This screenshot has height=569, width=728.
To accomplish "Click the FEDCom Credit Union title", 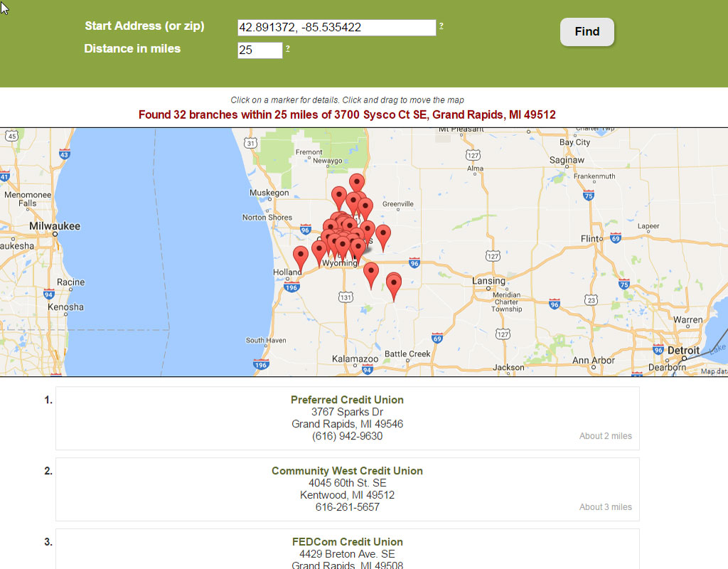I will pos(347,541).
